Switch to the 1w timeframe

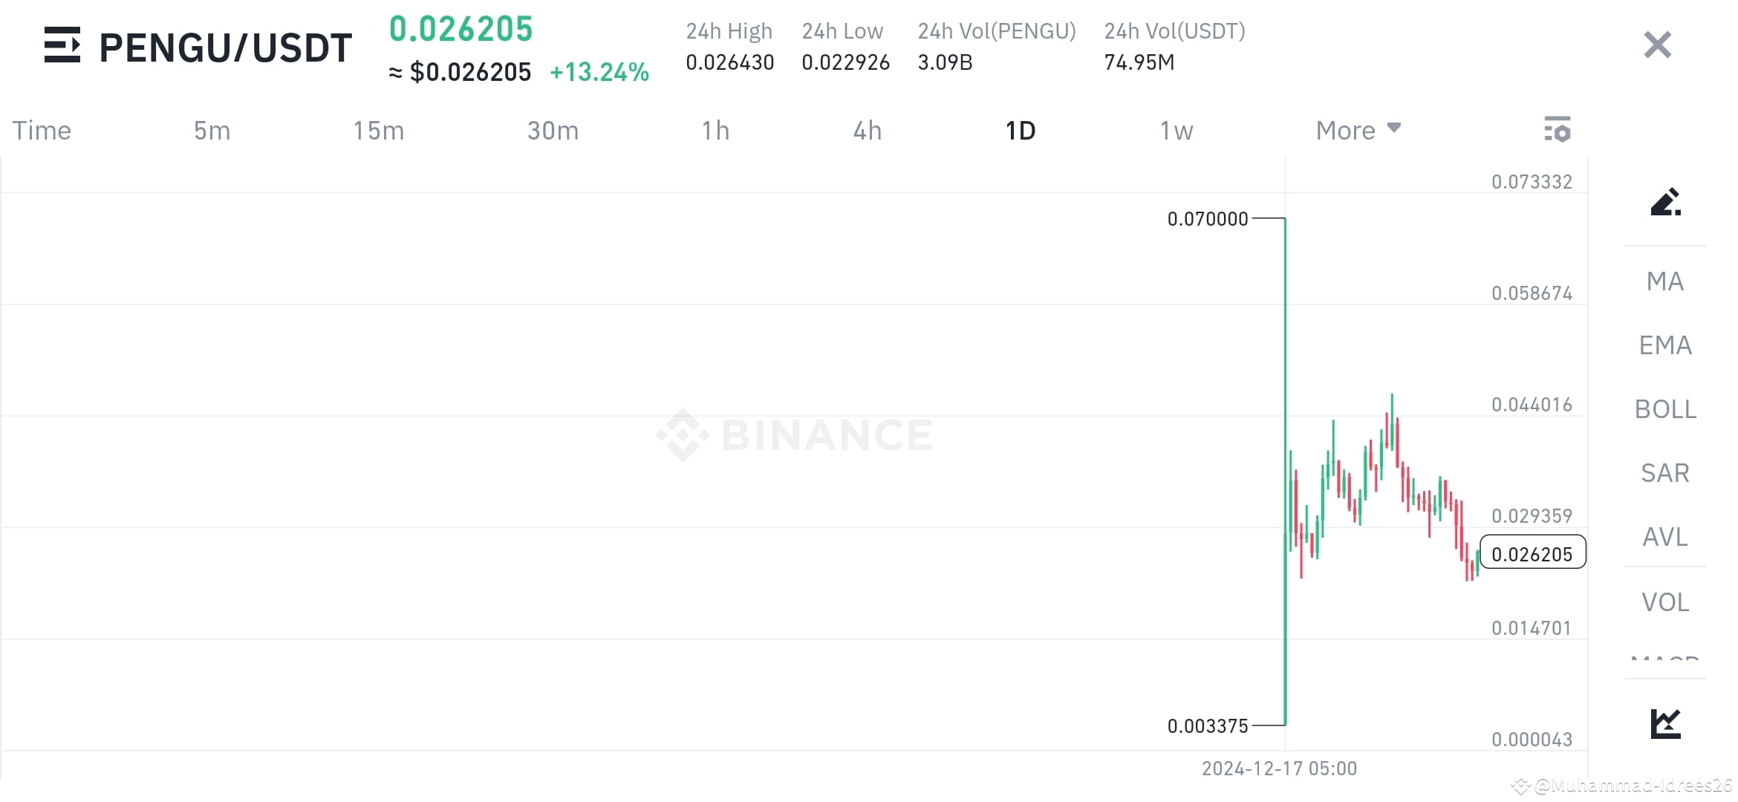tap(1176, 130)
